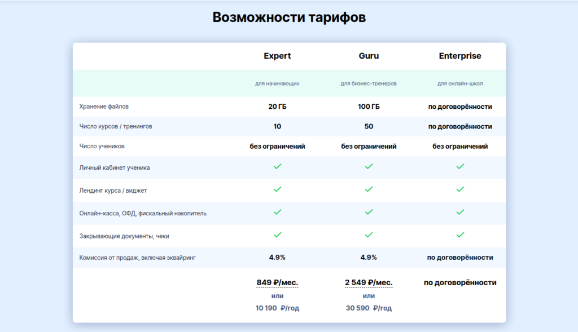
Task: Click Enterprise checkmark for Лендинг курса / виджет
Action: (x=460, y=189)
